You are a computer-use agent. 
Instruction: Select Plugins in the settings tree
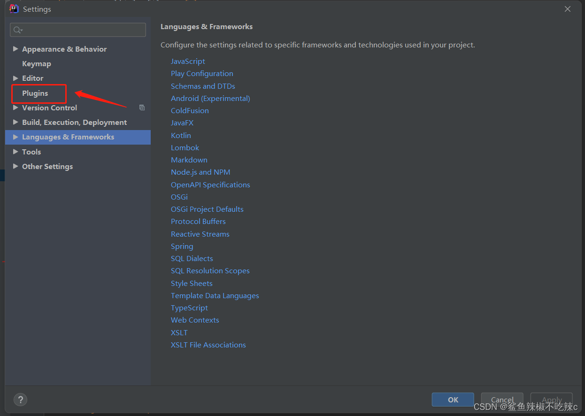[35, 93]
